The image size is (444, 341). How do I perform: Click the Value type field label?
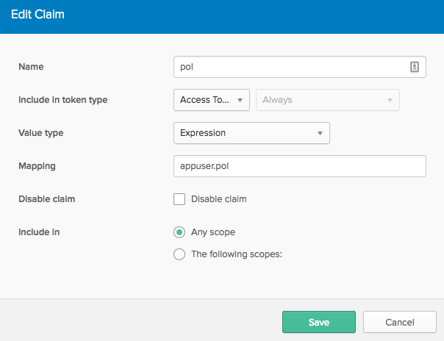tap(40, 133)
